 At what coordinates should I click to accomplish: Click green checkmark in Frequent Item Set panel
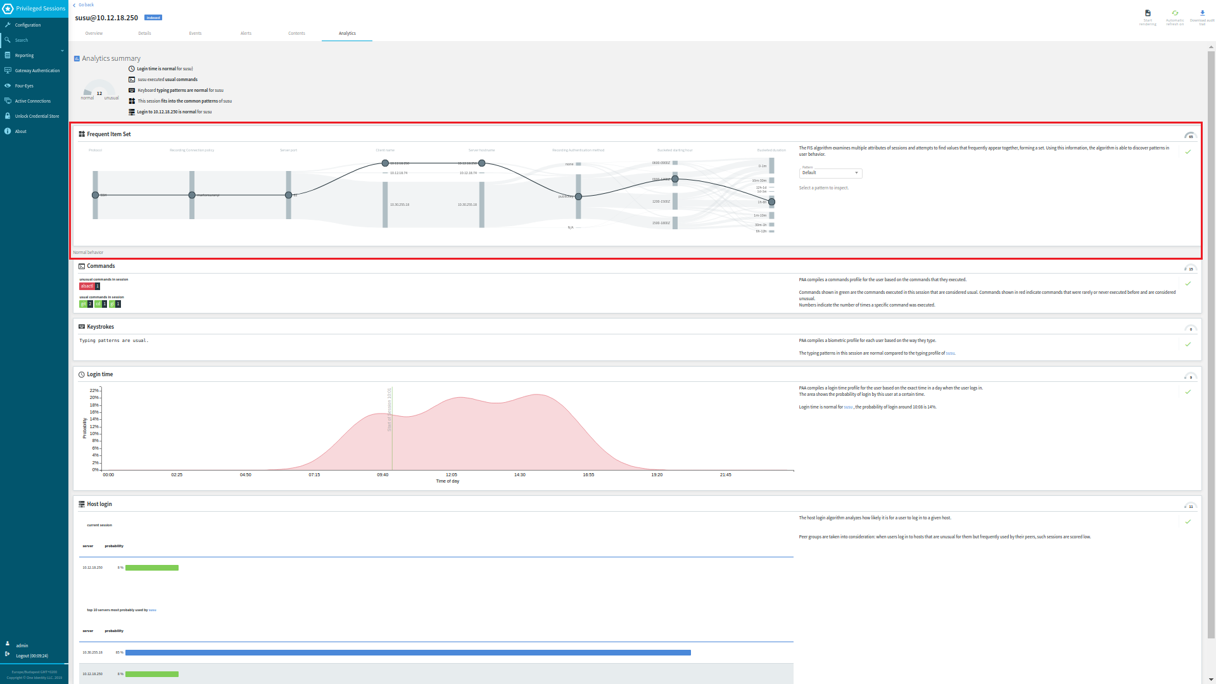(1188, 152)
